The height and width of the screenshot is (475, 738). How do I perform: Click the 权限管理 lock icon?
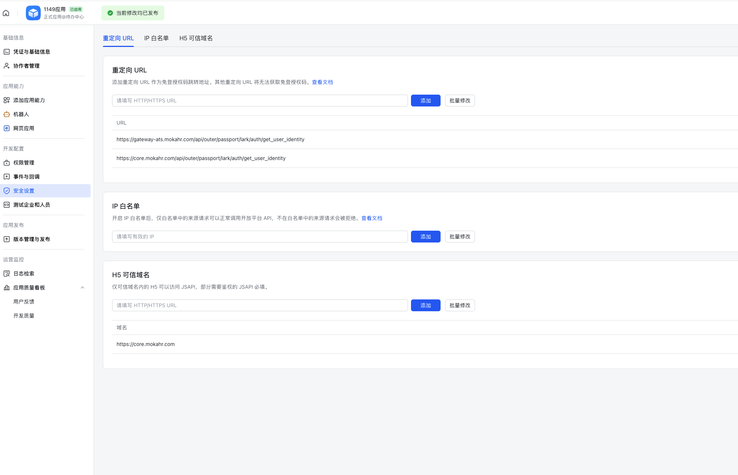[7, 163]
